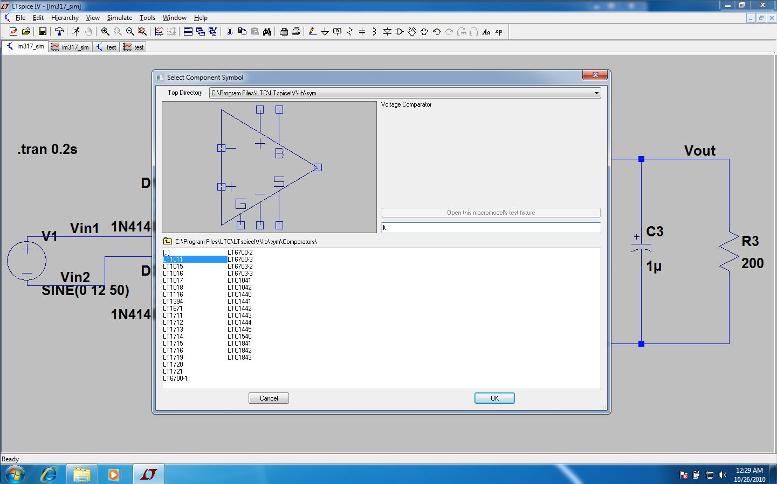
Task: Select the Inductor placement tool
Action: coord(374,32)
